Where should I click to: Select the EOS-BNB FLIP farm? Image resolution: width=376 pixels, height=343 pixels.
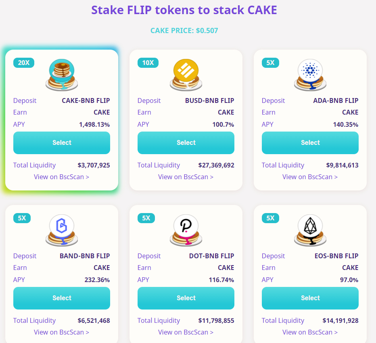click(x=310, y=298)
